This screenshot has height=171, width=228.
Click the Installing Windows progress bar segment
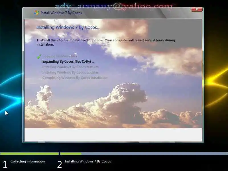tap(144, 154)
